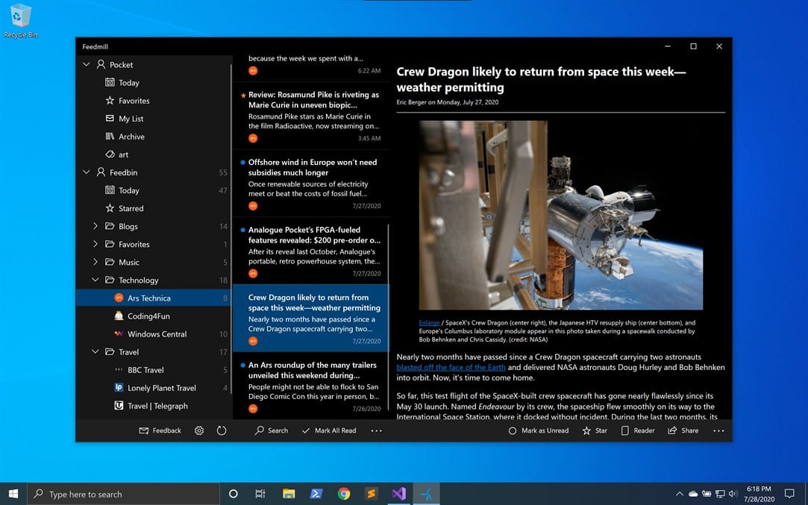This screenshot has width=808, height=505.
Task: Click the Crew Dragon space station photo
Action: tap(560, 215)
